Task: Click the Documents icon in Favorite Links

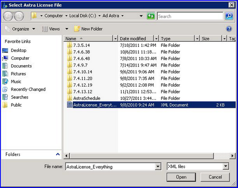Action: 5,66
